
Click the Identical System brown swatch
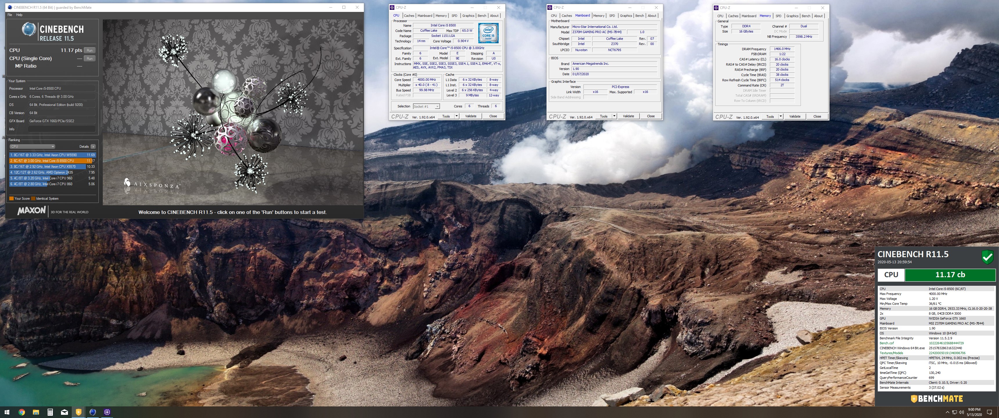(33, 199)
